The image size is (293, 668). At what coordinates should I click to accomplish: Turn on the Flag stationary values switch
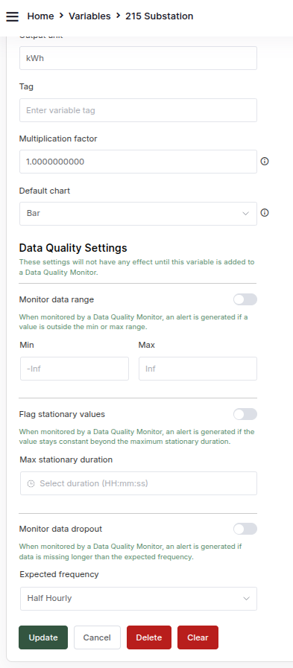point(245,414)
